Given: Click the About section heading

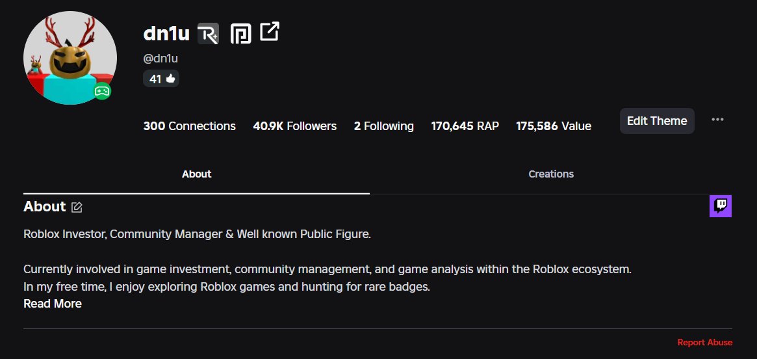Looking at the screenshot, I should 44,207.
